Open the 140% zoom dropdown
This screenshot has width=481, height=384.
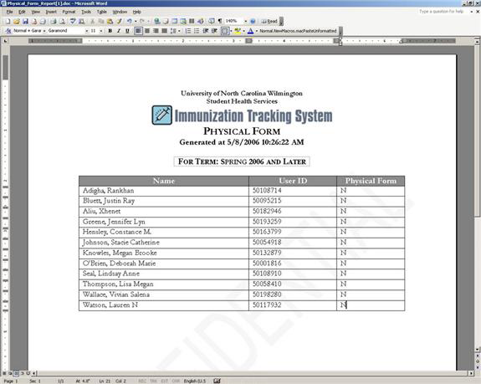point(245,21)
